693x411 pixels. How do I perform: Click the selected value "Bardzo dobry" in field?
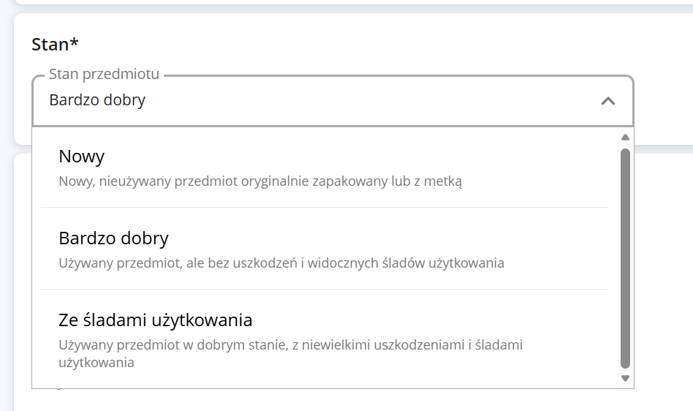click(97, 100)
